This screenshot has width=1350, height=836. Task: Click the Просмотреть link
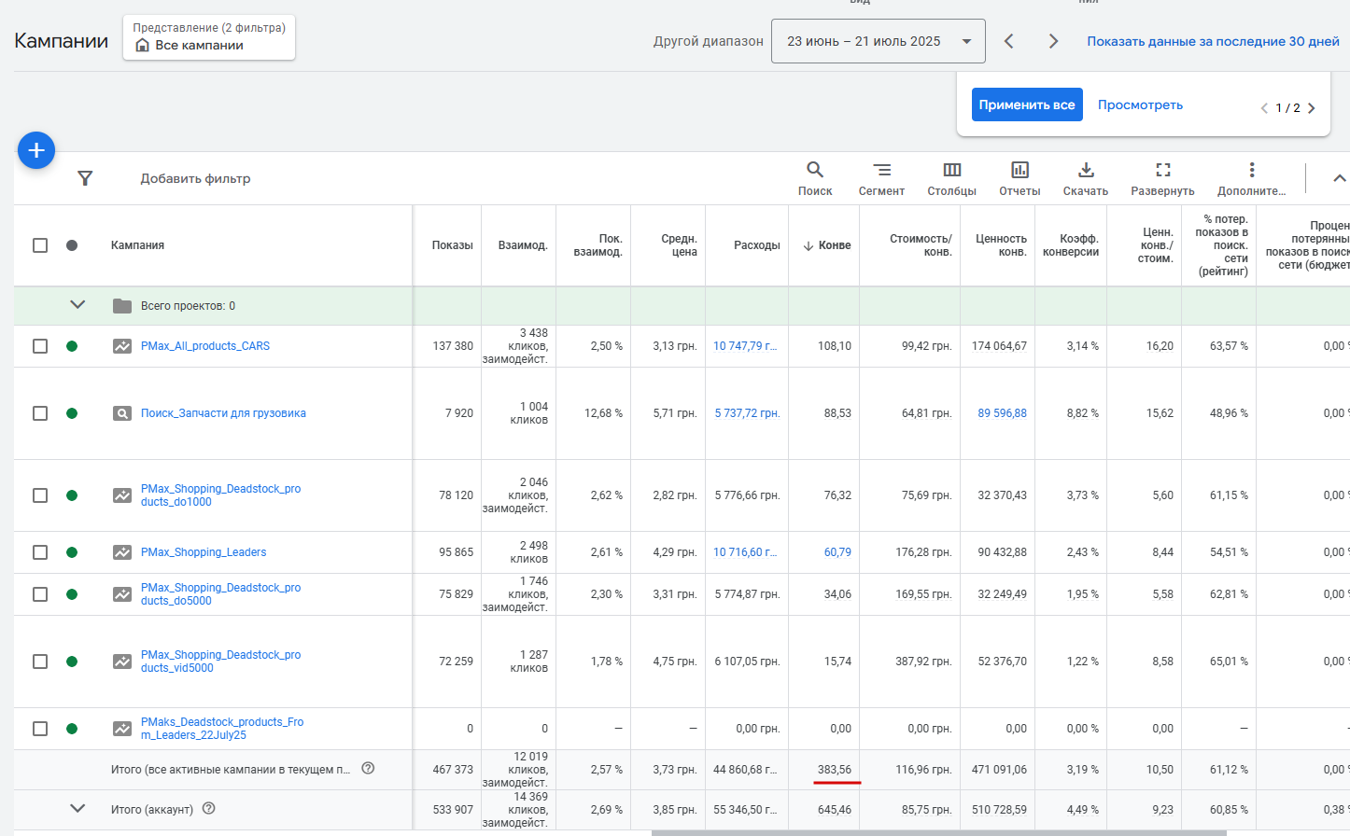(1140, 104)
